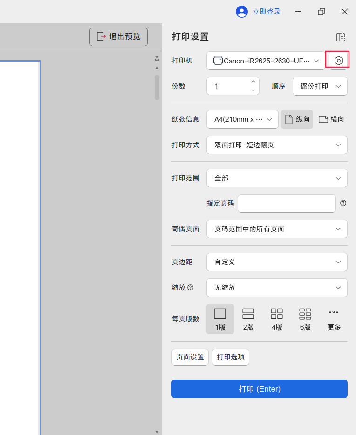Click the 打印选项 button
Viewport: 356px width, 435px height.
(x=230, y=357)
